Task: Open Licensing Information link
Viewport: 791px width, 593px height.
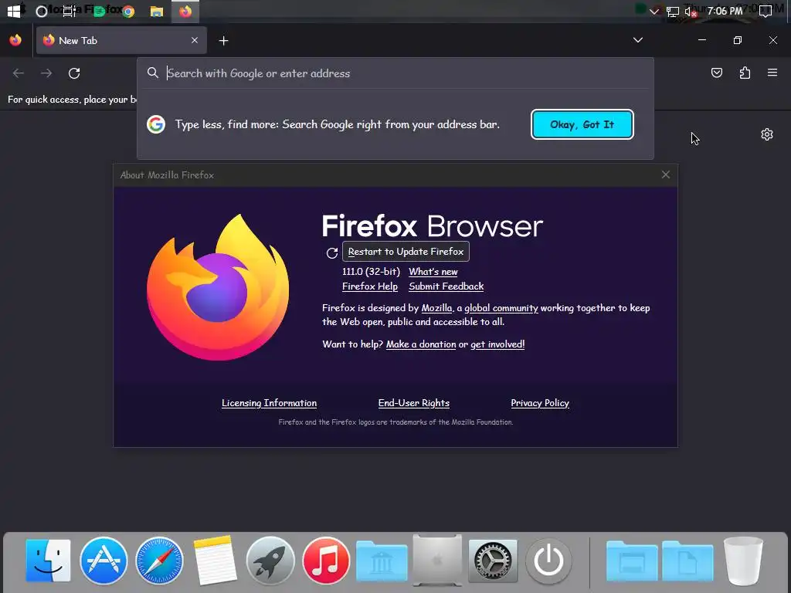Action: pyautogui.click(x=269, y=403)
